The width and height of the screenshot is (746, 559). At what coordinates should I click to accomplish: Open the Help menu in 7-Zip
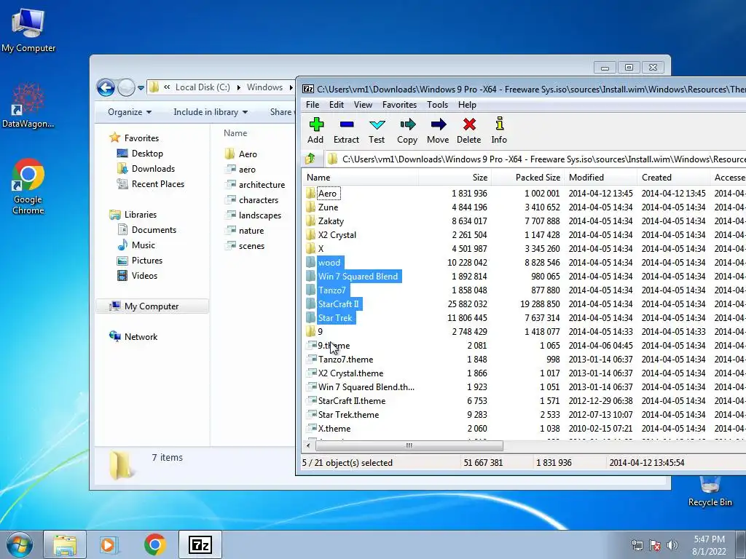tap(467, 105)
